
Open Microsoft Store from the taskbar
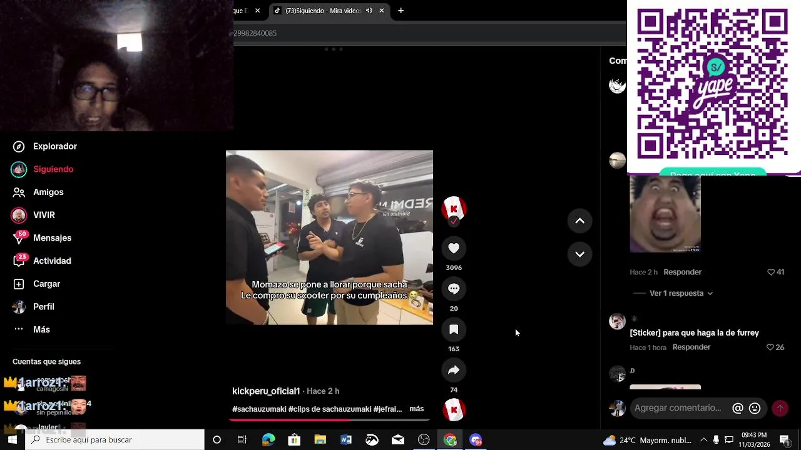point(294,440)
